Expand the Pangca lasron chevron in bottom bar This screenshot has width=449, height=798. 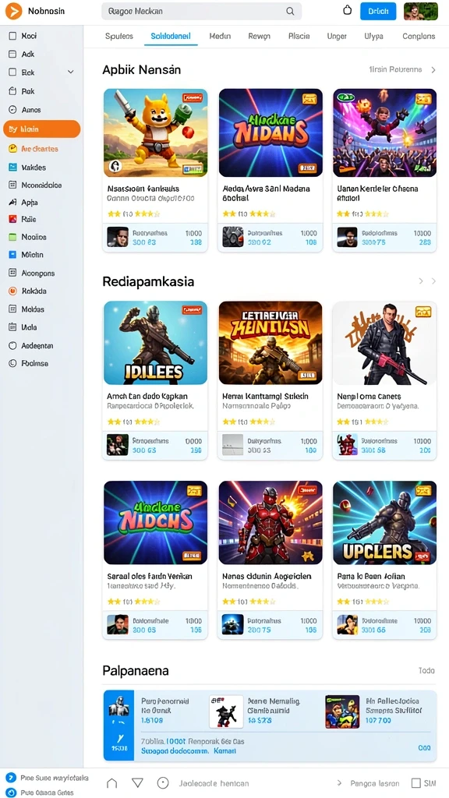[x=340, y=783]
